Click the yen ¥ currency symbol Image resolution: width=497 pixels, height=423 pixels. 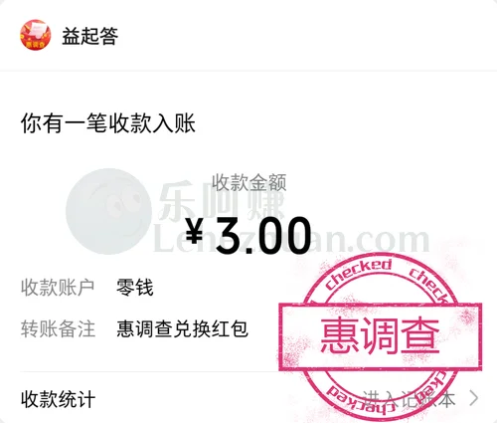point(195,233)
